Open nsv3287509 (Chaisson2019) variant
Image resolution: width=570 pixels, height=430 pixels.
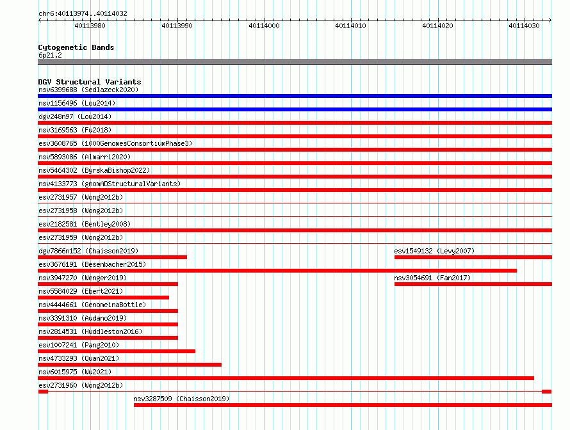[x=181, y=399]
